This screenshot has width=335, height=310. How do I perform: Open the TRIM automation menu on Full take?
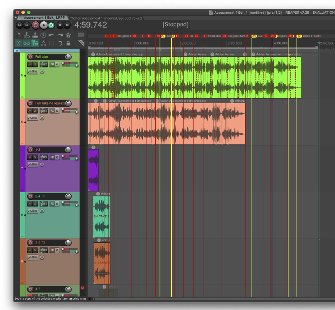[33, 71]
